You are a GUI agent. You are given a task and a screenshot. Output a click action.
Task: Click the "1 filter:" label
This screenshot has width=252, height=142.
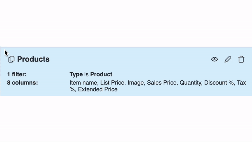point(17,74)
